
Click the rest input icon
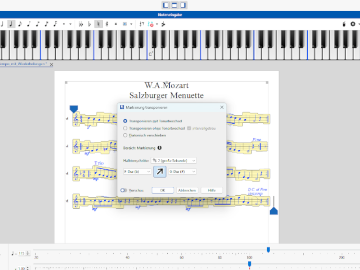pyautogui.click(x=142, y=24)
